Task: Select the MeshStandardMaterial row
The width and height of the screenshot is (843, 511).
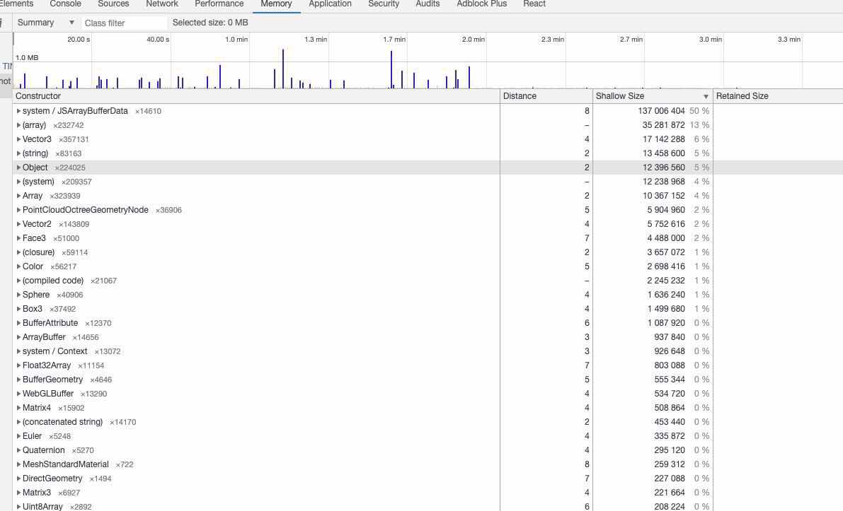Action: click(x=428, y=464)
